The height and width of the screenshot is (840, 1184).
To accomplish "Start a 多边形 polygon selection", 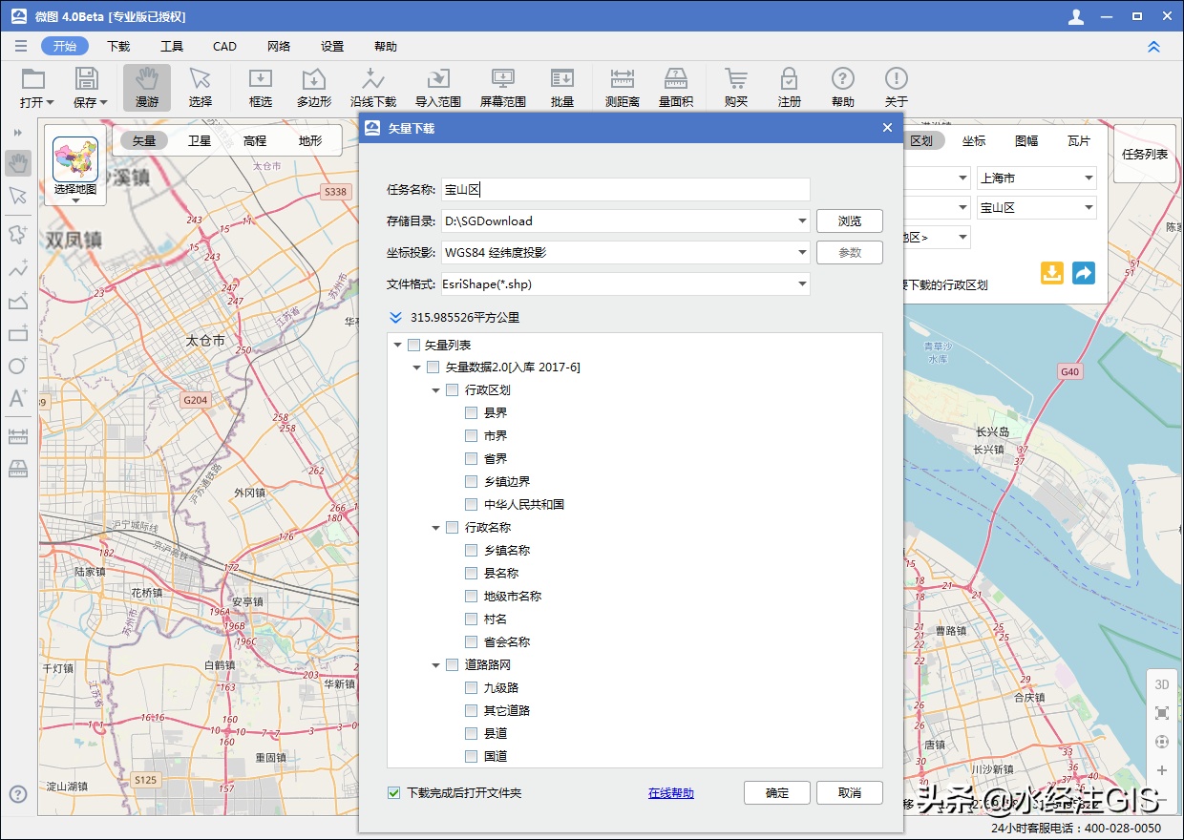I will pos(314,88).
